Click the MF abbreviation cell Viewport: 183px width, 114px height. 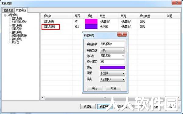tap(76, 22)
